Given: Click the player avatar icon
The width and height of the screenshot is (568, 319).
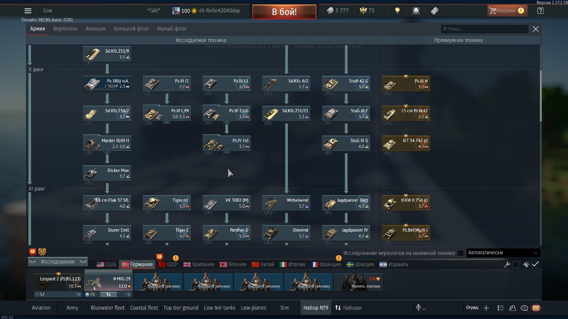Looking at the screenshot, I should click(176, 11).
